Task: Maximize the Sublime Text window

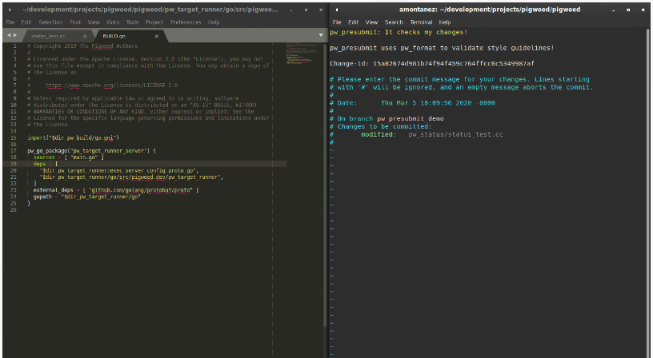Action: tap(306, 10)
